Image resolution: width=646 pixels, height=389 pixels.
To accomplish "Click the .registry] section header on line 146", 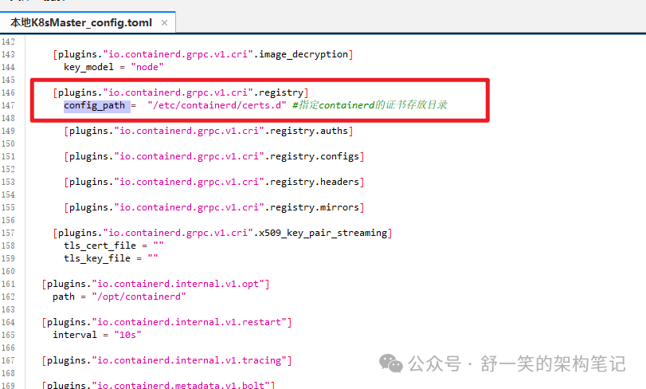I will [x=181, y=92].
